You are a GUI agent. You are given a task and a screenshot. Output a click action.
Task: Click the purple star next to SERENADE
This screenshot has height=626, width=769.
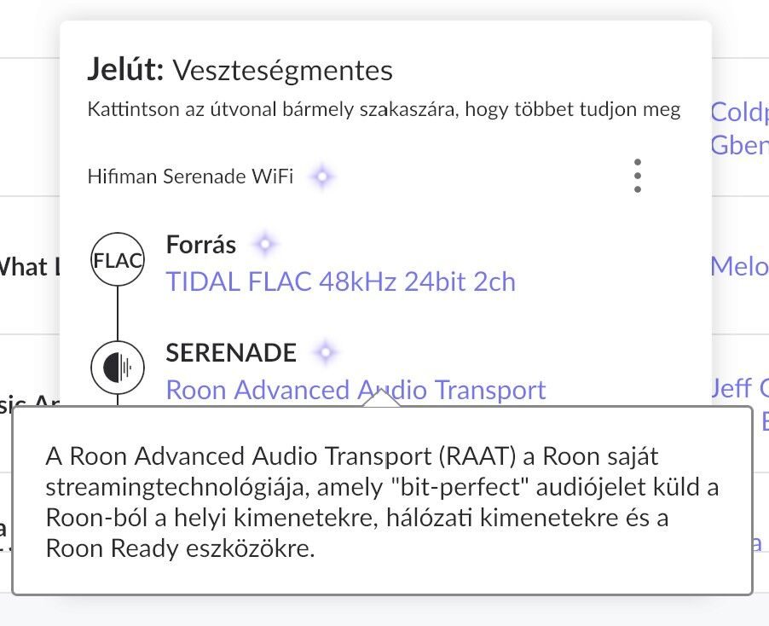point(325,352)
